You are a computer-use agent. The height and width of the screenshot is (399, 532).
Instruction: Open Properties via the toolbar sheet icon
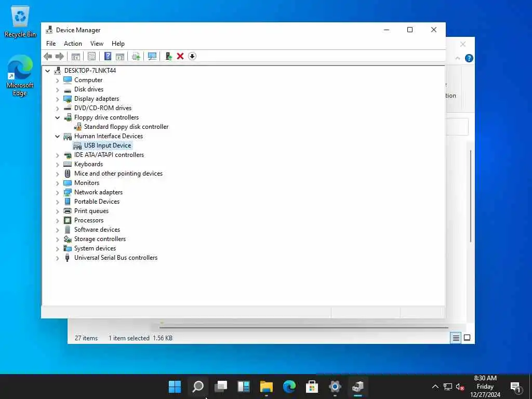point(91,56)
